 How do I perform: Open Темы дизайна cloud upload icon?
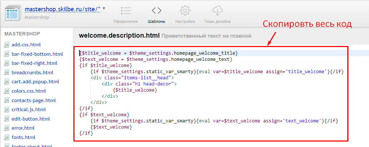point(217,10)
